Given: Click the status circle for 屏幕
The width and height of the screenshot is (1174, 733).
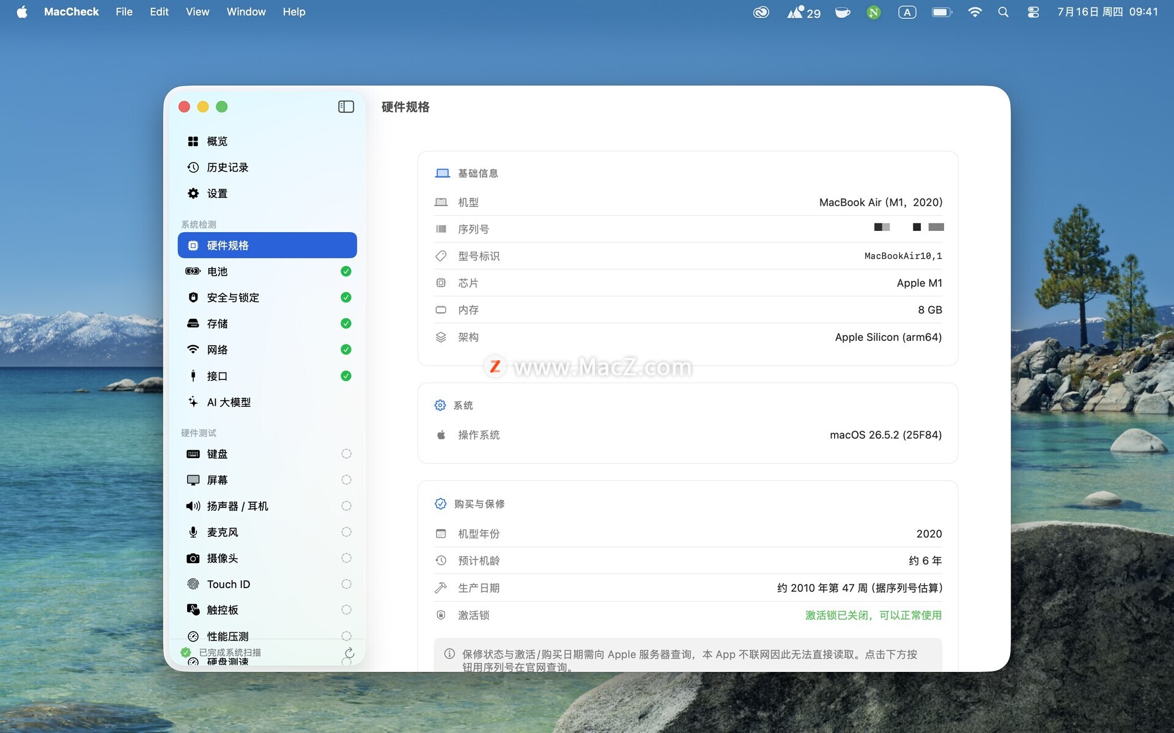Looking at the screenshot, I should pyautogui.click(x=346, y=480).
